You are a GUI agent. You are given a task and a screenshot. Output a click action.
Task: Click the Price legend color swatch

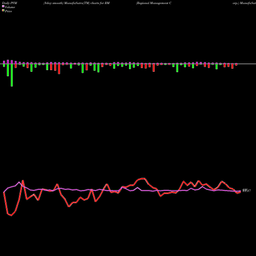pos(3,11)
